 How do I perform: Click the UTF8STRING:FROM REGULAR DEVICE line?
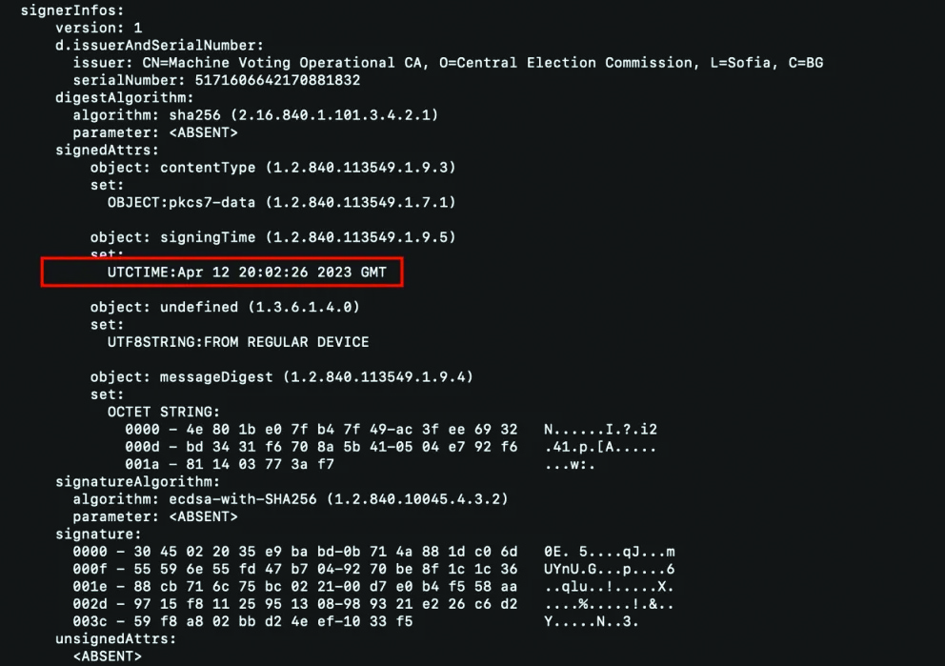pos(238,341)
